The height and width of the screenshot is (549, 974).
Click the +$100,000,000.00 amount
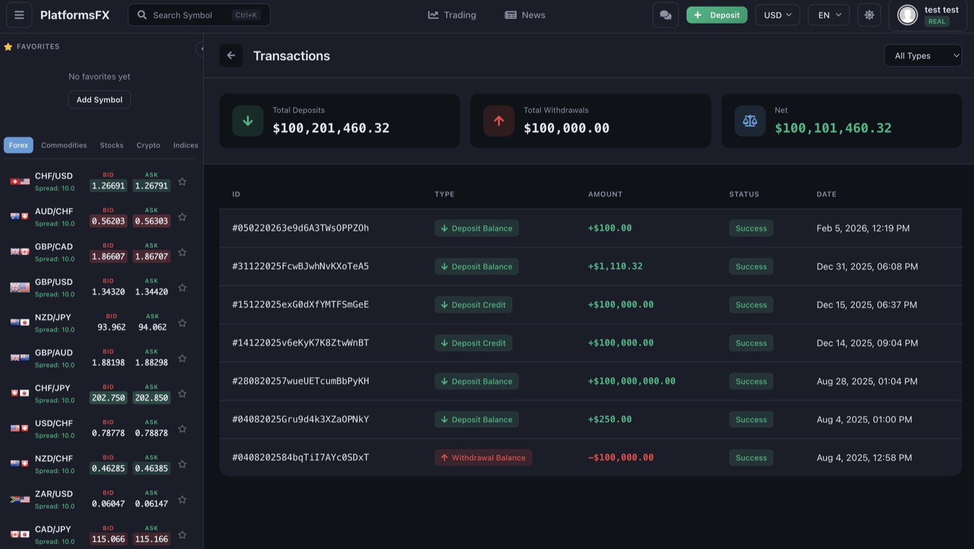pos(631,381)
